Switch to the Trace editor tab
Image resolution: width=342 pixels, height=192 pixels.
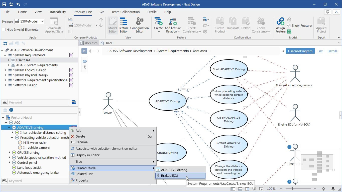pos(106,43)
